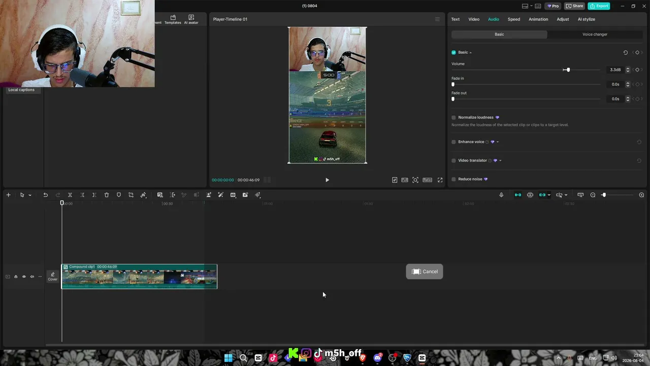Hide the main track with eye icon
This screenshot has height=366, width=650.
point(24,277)
